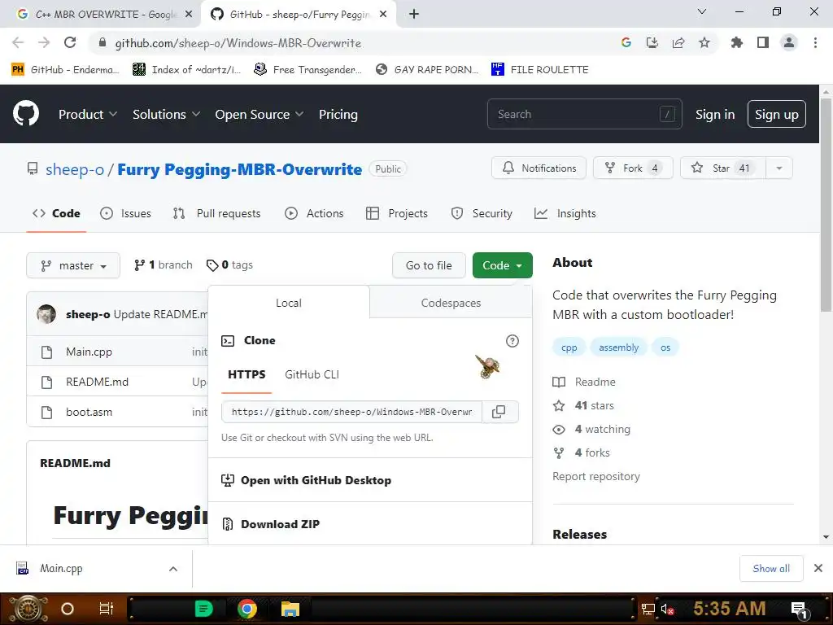Screen dimensions: 833x625
Task: Click the GitHub search field
Action: [x=584, y=114]
